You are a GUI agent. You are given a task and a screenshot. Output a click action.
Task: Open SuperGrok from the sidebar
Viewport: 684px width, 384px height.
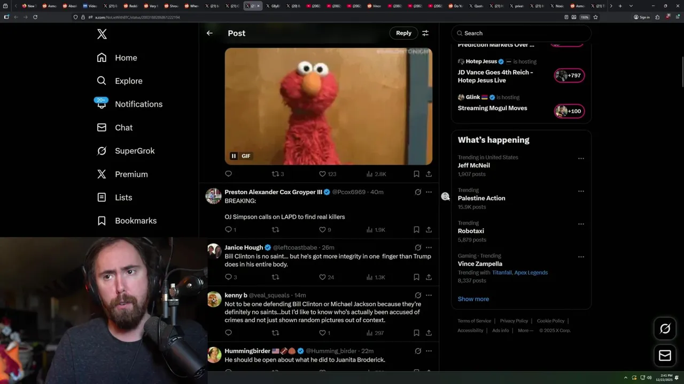(x=126, y=151)
